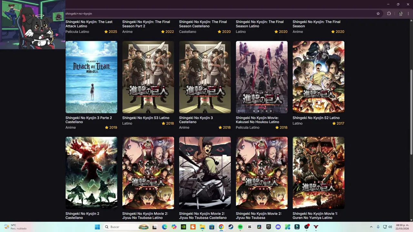Open the taskbar app with red notification dot
The image size is (413, 232).
(307, 227)
